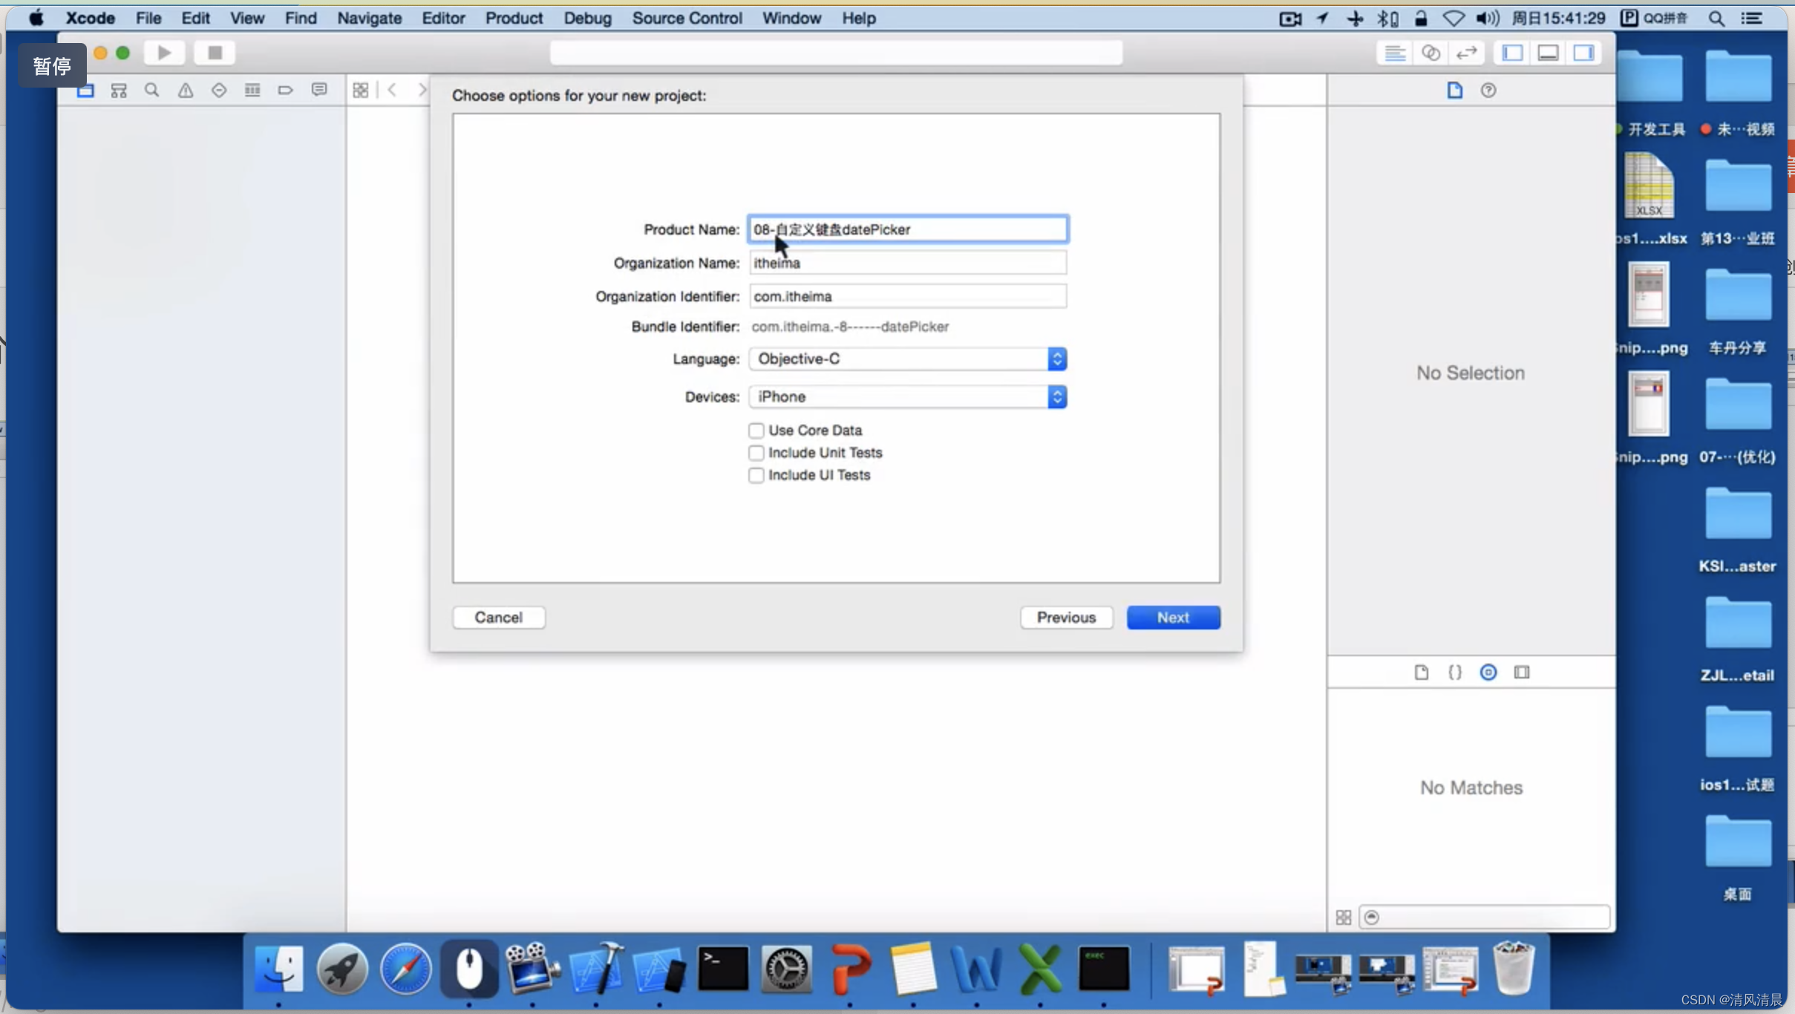Open the Test navigator diamond icon
Viewport: 1795px width, 1014px height.
[219, 91]
